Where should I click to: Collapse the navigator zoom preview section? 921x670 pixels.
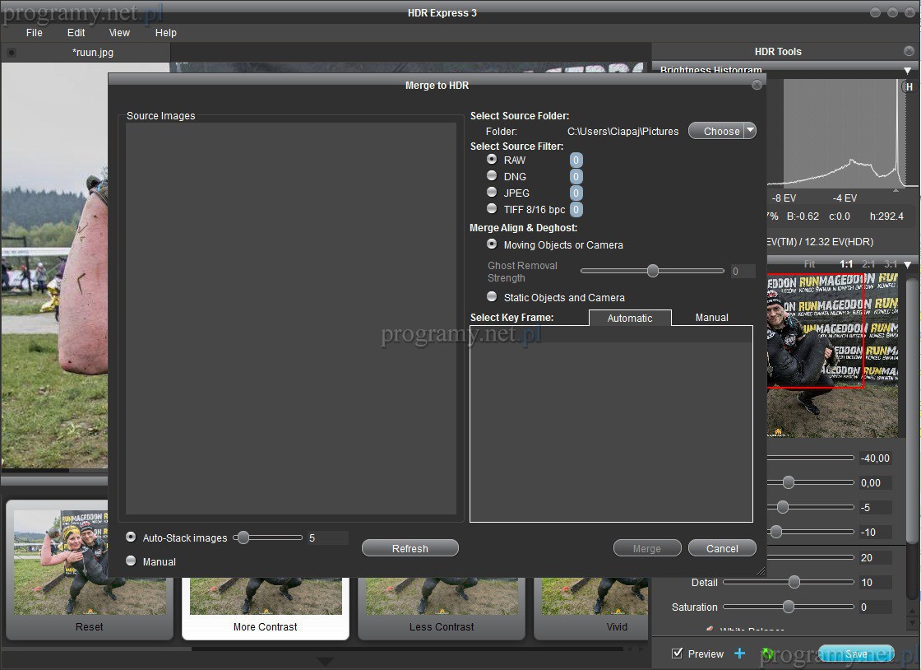click(x=908, y=264)
